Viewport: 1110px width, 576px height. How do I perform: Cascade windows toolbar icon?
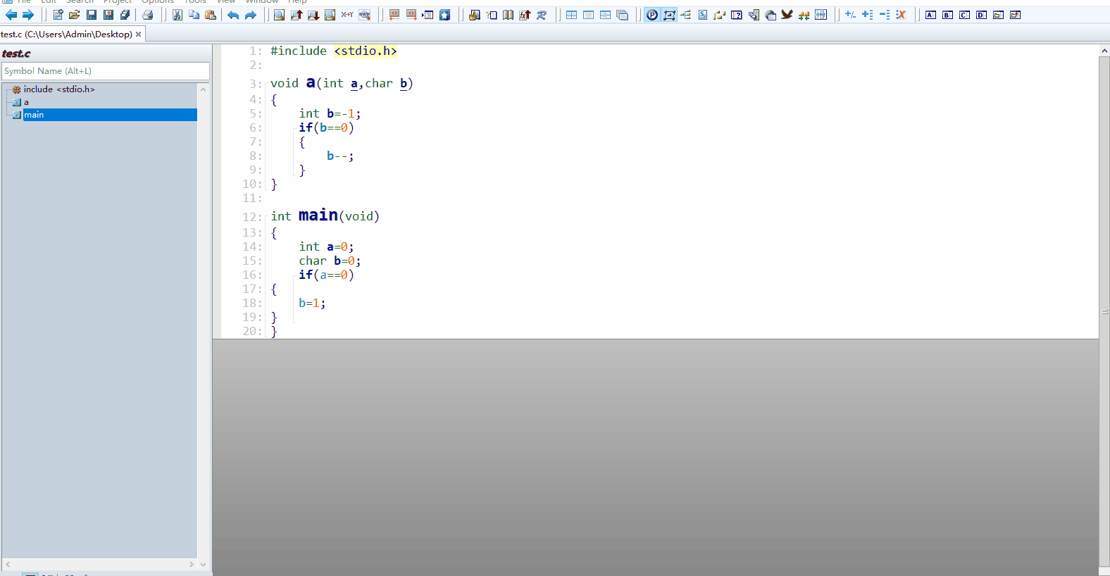pyautogui.click(x=622, y=15)
